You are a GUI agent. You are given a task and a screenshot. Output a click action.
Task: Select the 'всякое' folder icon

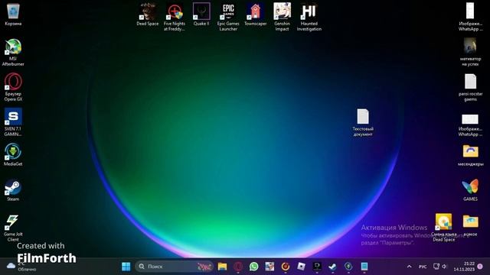coord(470,225)
